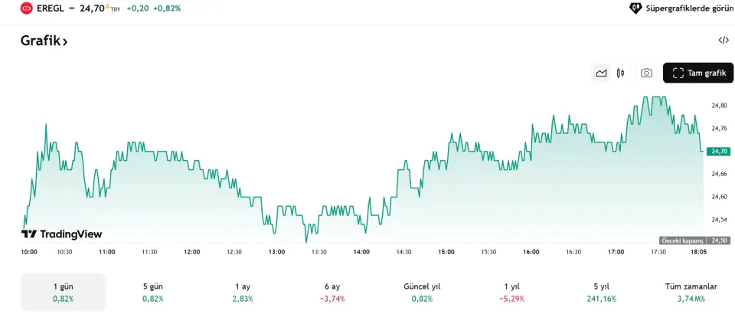Open full chart with Tam grafik

click(x=698, y=73)
